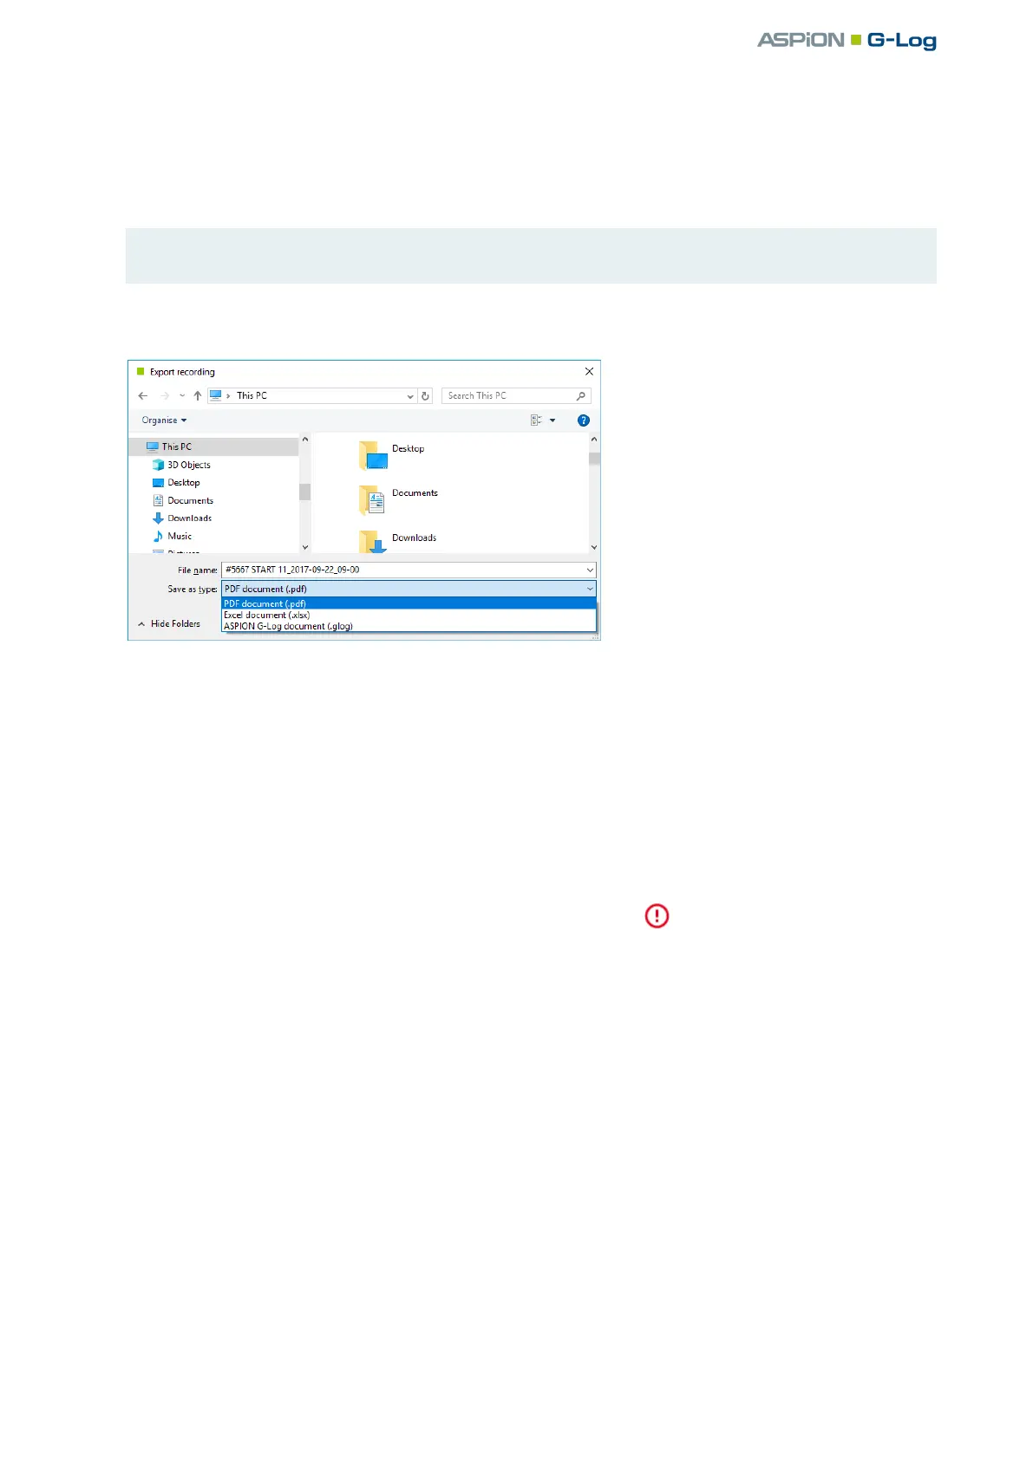Open the view options dropdown arrow
Viewport: 1033px width, 1460px height.
[552, 420]
